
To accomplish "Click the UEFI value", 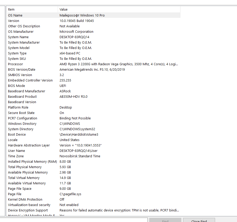I will [63, 86].
